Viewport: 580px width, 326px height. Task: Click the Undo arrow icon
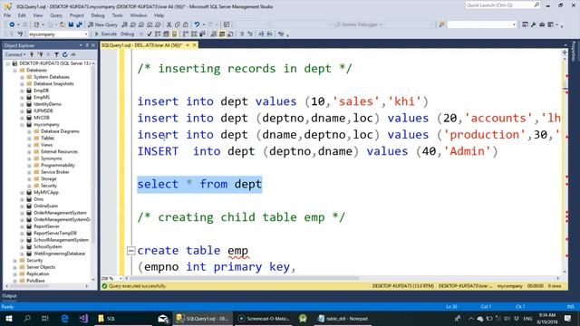tap(197, 24)
